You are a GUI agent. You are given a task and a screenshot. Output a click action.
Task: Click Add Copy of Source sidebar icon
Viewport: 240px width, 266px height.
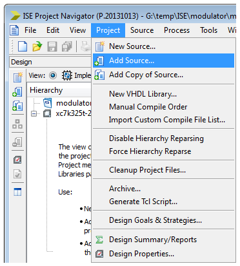click(17, 106)
